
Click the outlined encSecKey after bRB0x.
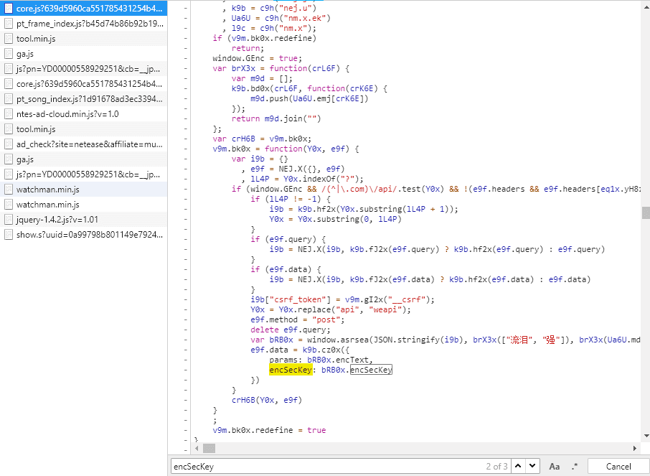tap(371, 370)
